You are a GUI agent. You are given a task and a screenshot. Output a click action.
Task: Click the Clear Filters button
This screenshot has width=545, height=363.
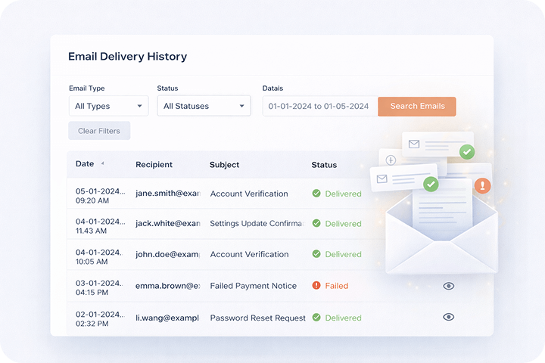point(99,131)
